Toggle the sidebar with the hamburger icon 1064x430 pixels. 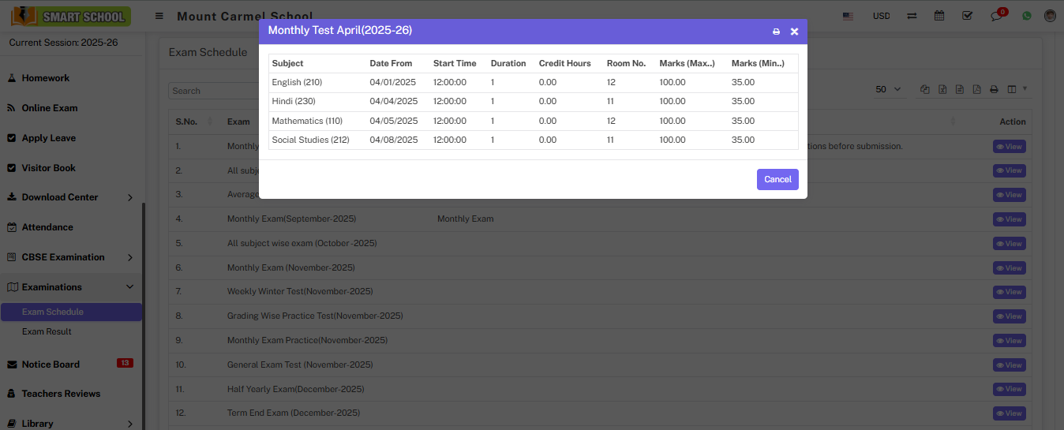point(159,16)
